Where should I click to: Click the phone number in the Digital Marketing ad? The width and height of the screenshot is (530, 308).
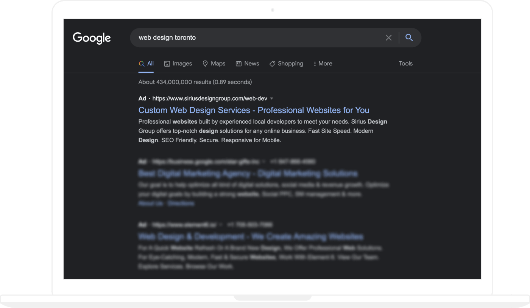[292, 162]
